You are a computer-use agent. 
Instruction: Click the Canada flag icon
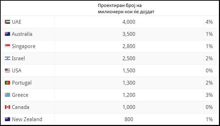[x=7, y=107]
